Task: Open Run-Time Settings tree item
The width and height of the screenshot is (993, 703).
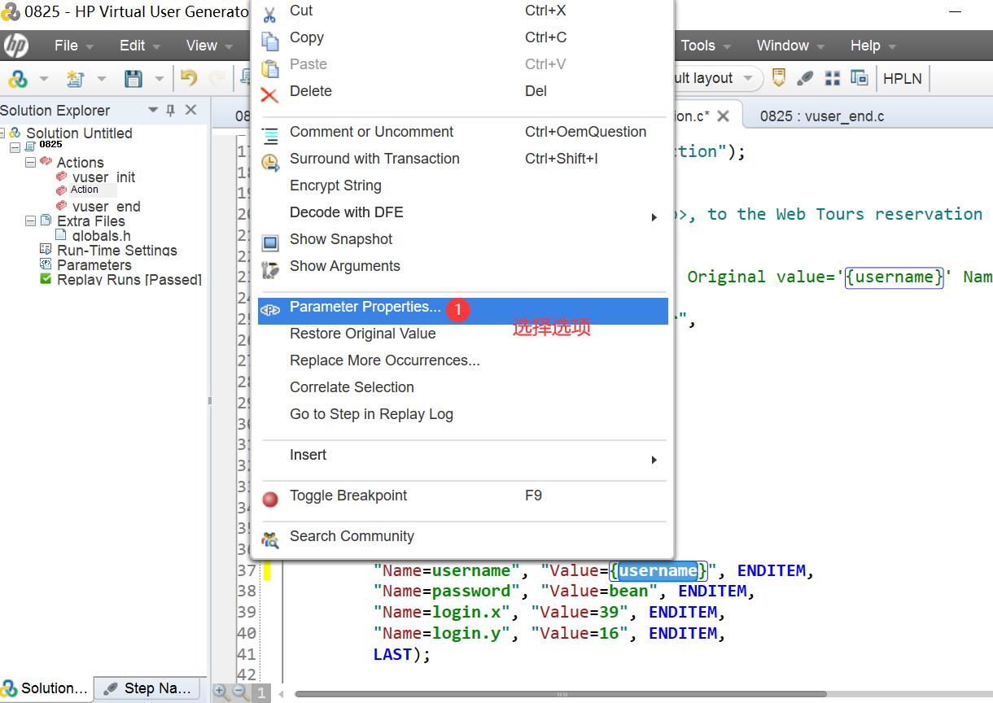Action: tap(117, 250)
